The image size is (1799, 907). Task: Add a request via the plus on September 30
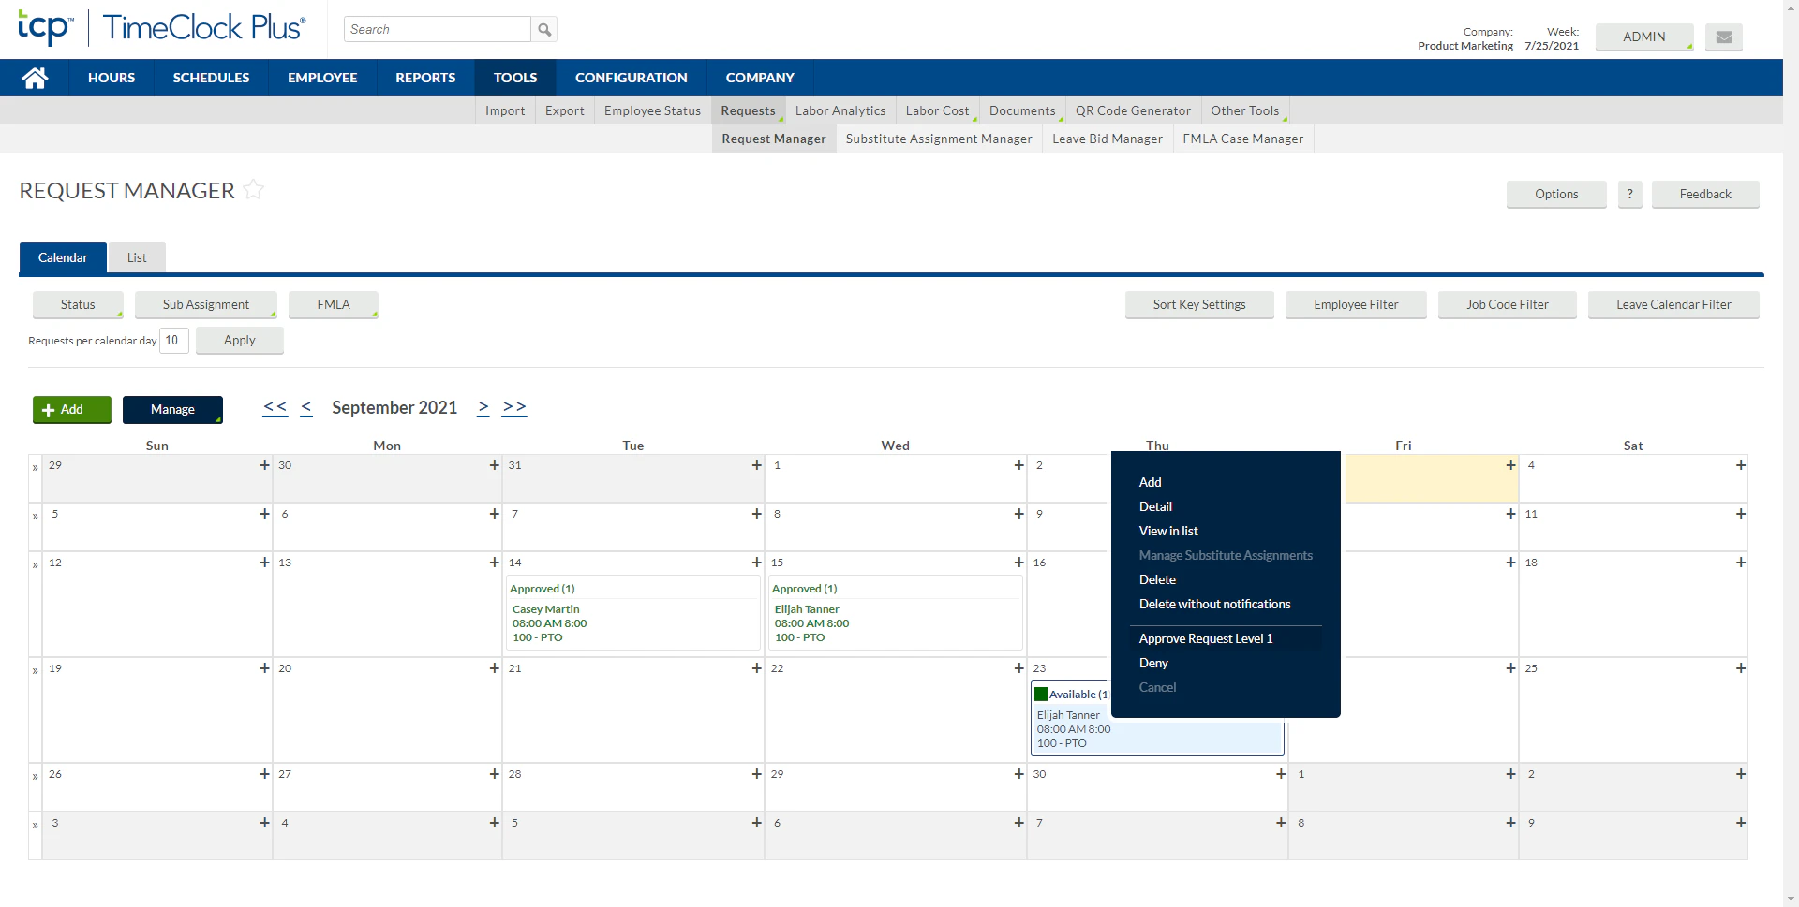point(1280,774)
